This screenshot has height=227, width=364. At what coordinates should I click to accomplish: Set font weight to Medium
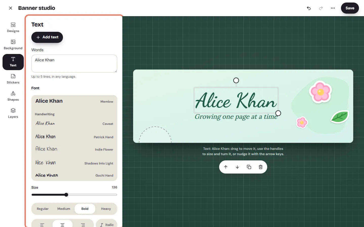coord(64,209)
